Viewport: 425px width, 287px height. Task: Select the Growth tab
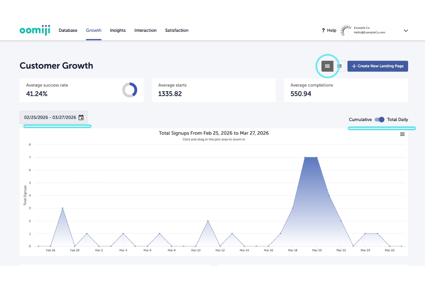(x=94, y=30)
